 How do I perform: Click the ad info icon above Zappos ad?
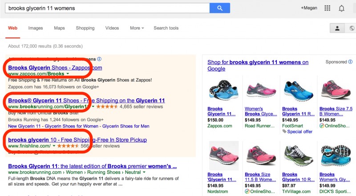click(x=99, y=59)
